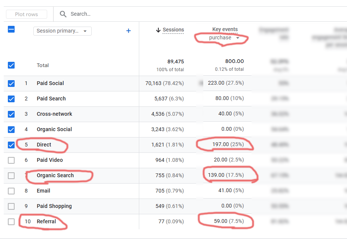Expand the purchase key events dropdown
Viewport: 347px width, 239px height.
(225, 37)
